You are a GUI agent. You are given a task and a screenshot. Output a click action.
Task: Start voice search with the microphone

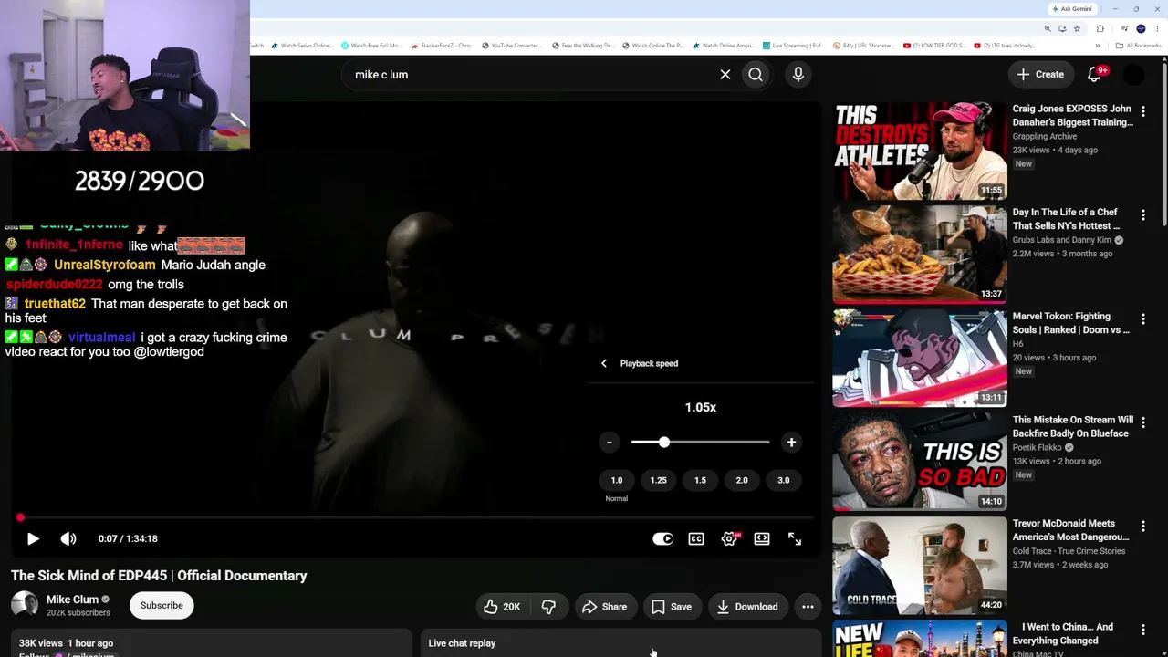[798, 75]
